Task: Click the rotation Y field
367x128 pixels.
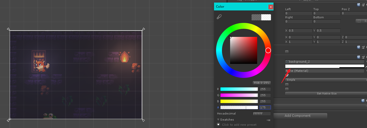Action: 328,37
